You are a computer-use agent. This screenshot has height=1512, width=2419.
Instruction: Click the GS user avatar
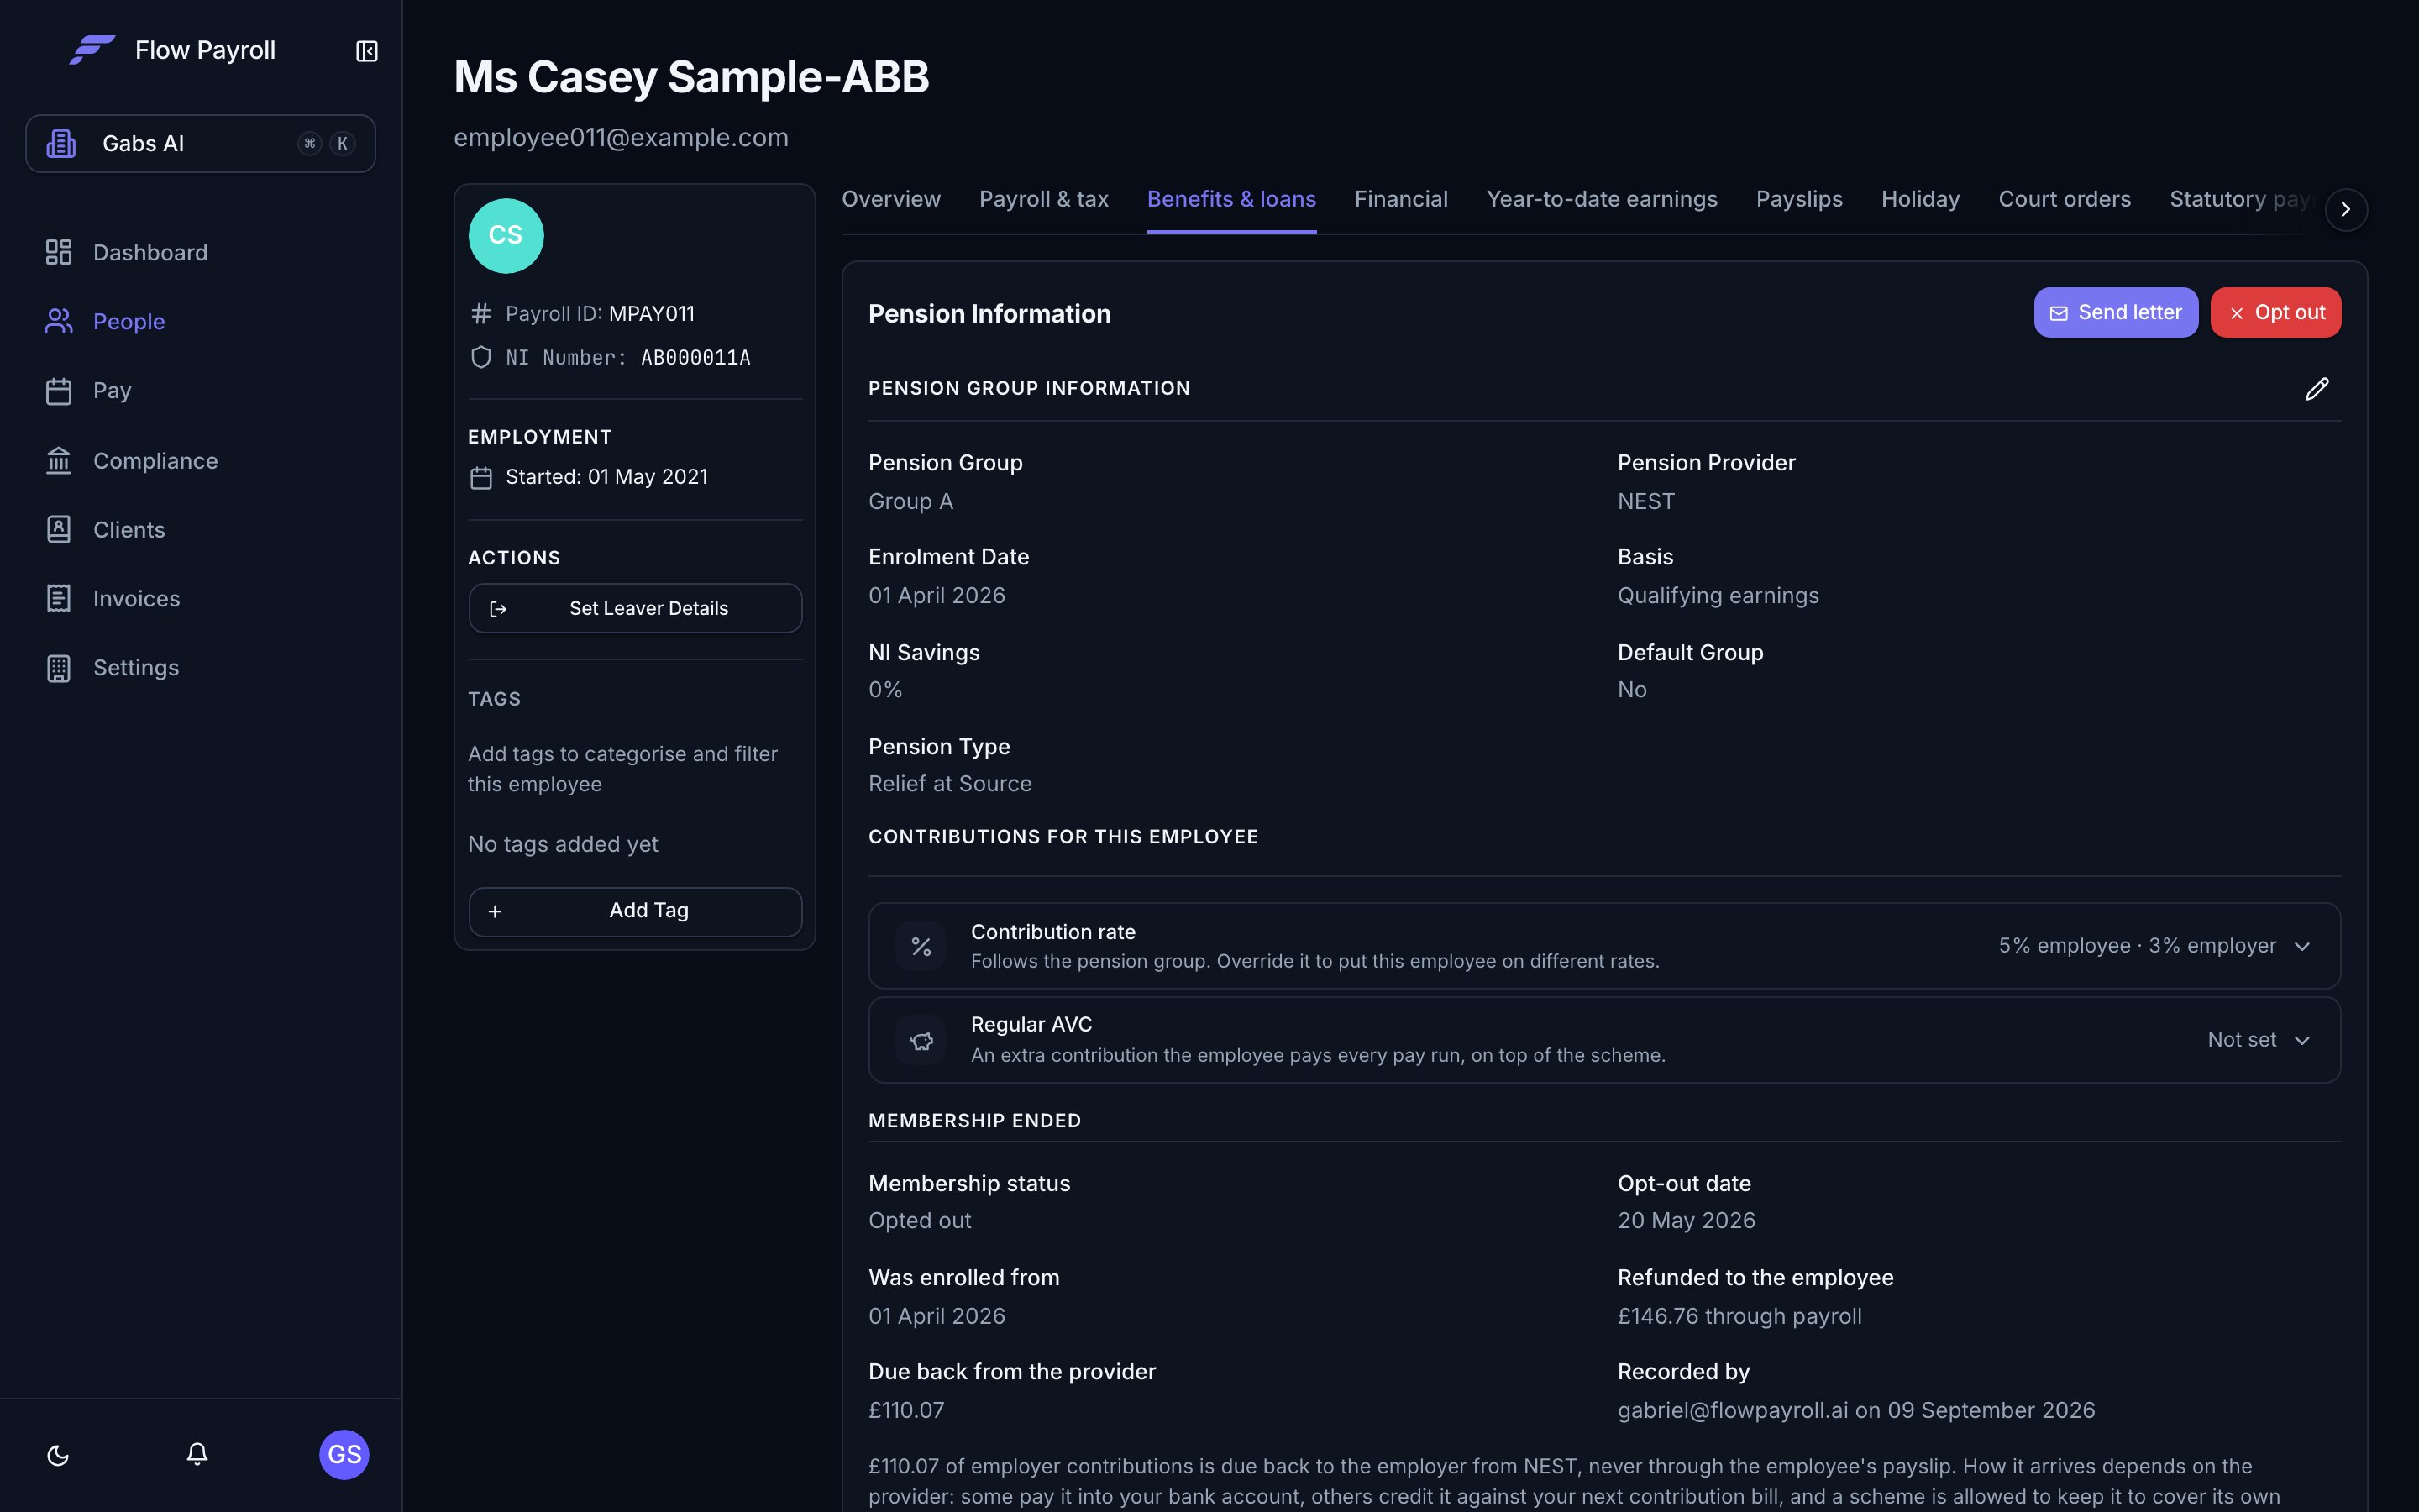pyautogui.click(x=344, y=1454)
